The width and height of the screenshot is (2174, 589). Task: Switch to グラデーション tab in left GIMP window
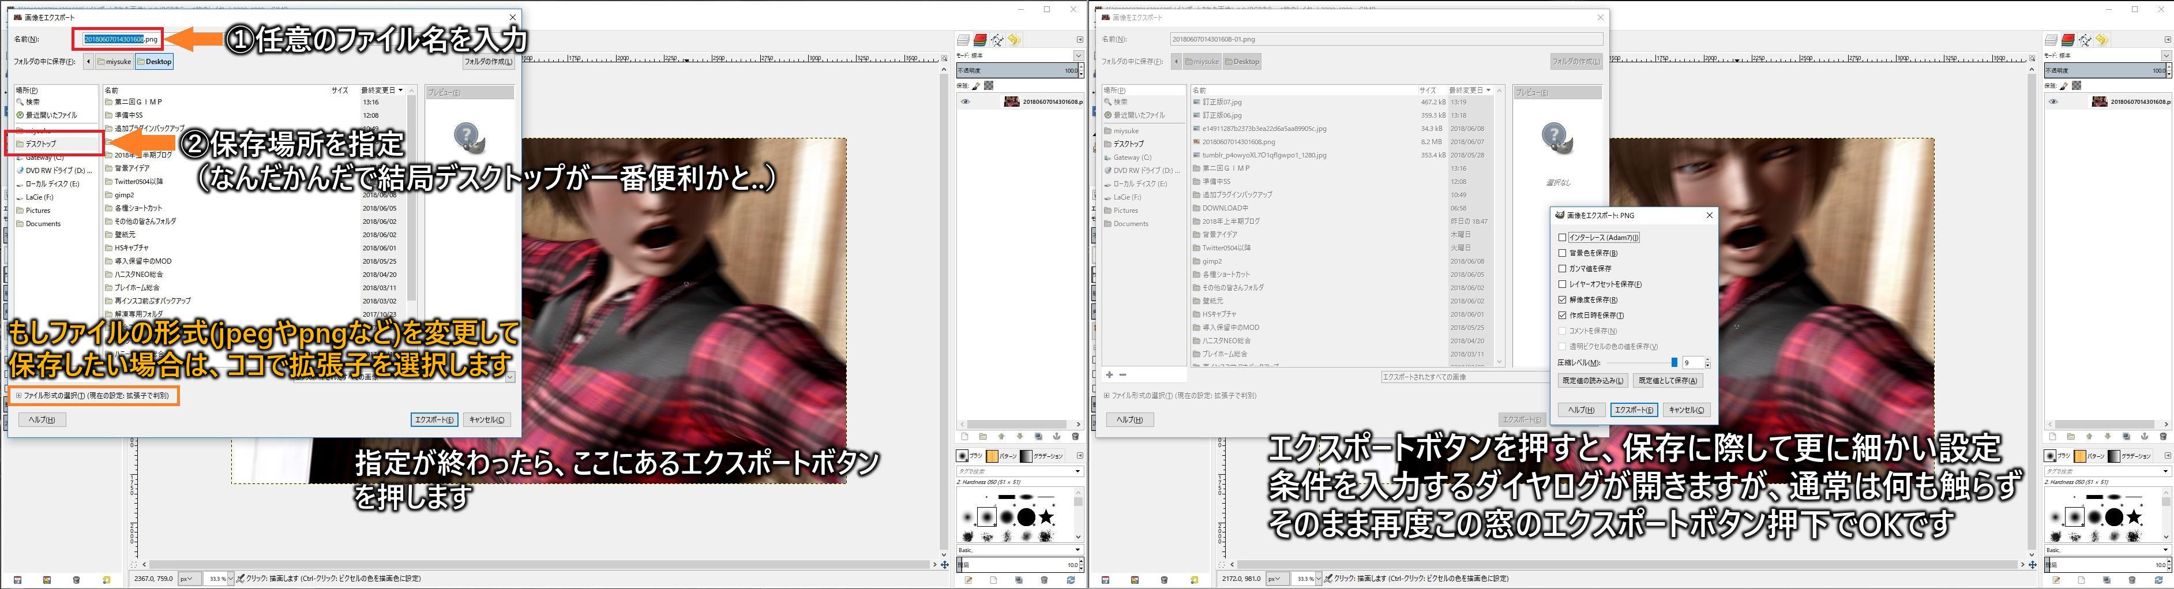tap(1041, 456)
